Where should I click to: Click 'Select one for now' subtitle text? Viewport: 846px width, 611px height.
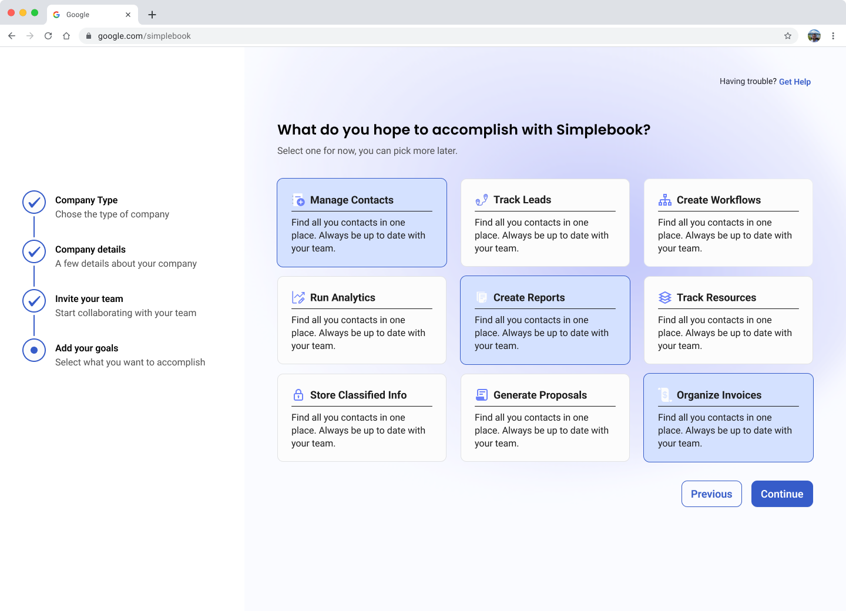coord(367,150)
